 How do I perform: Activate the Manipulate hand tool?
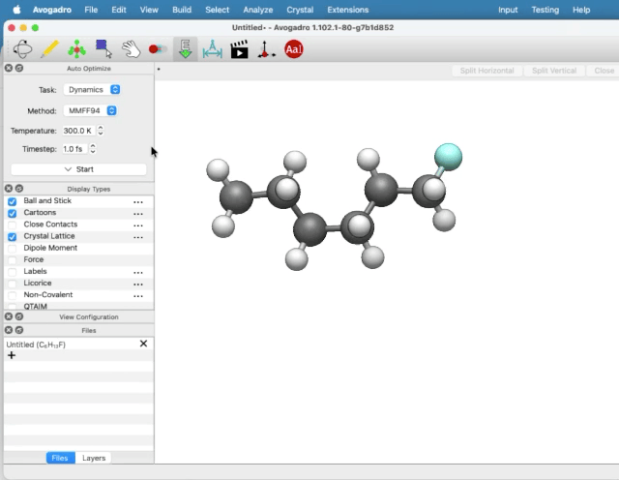click(131, 47)
